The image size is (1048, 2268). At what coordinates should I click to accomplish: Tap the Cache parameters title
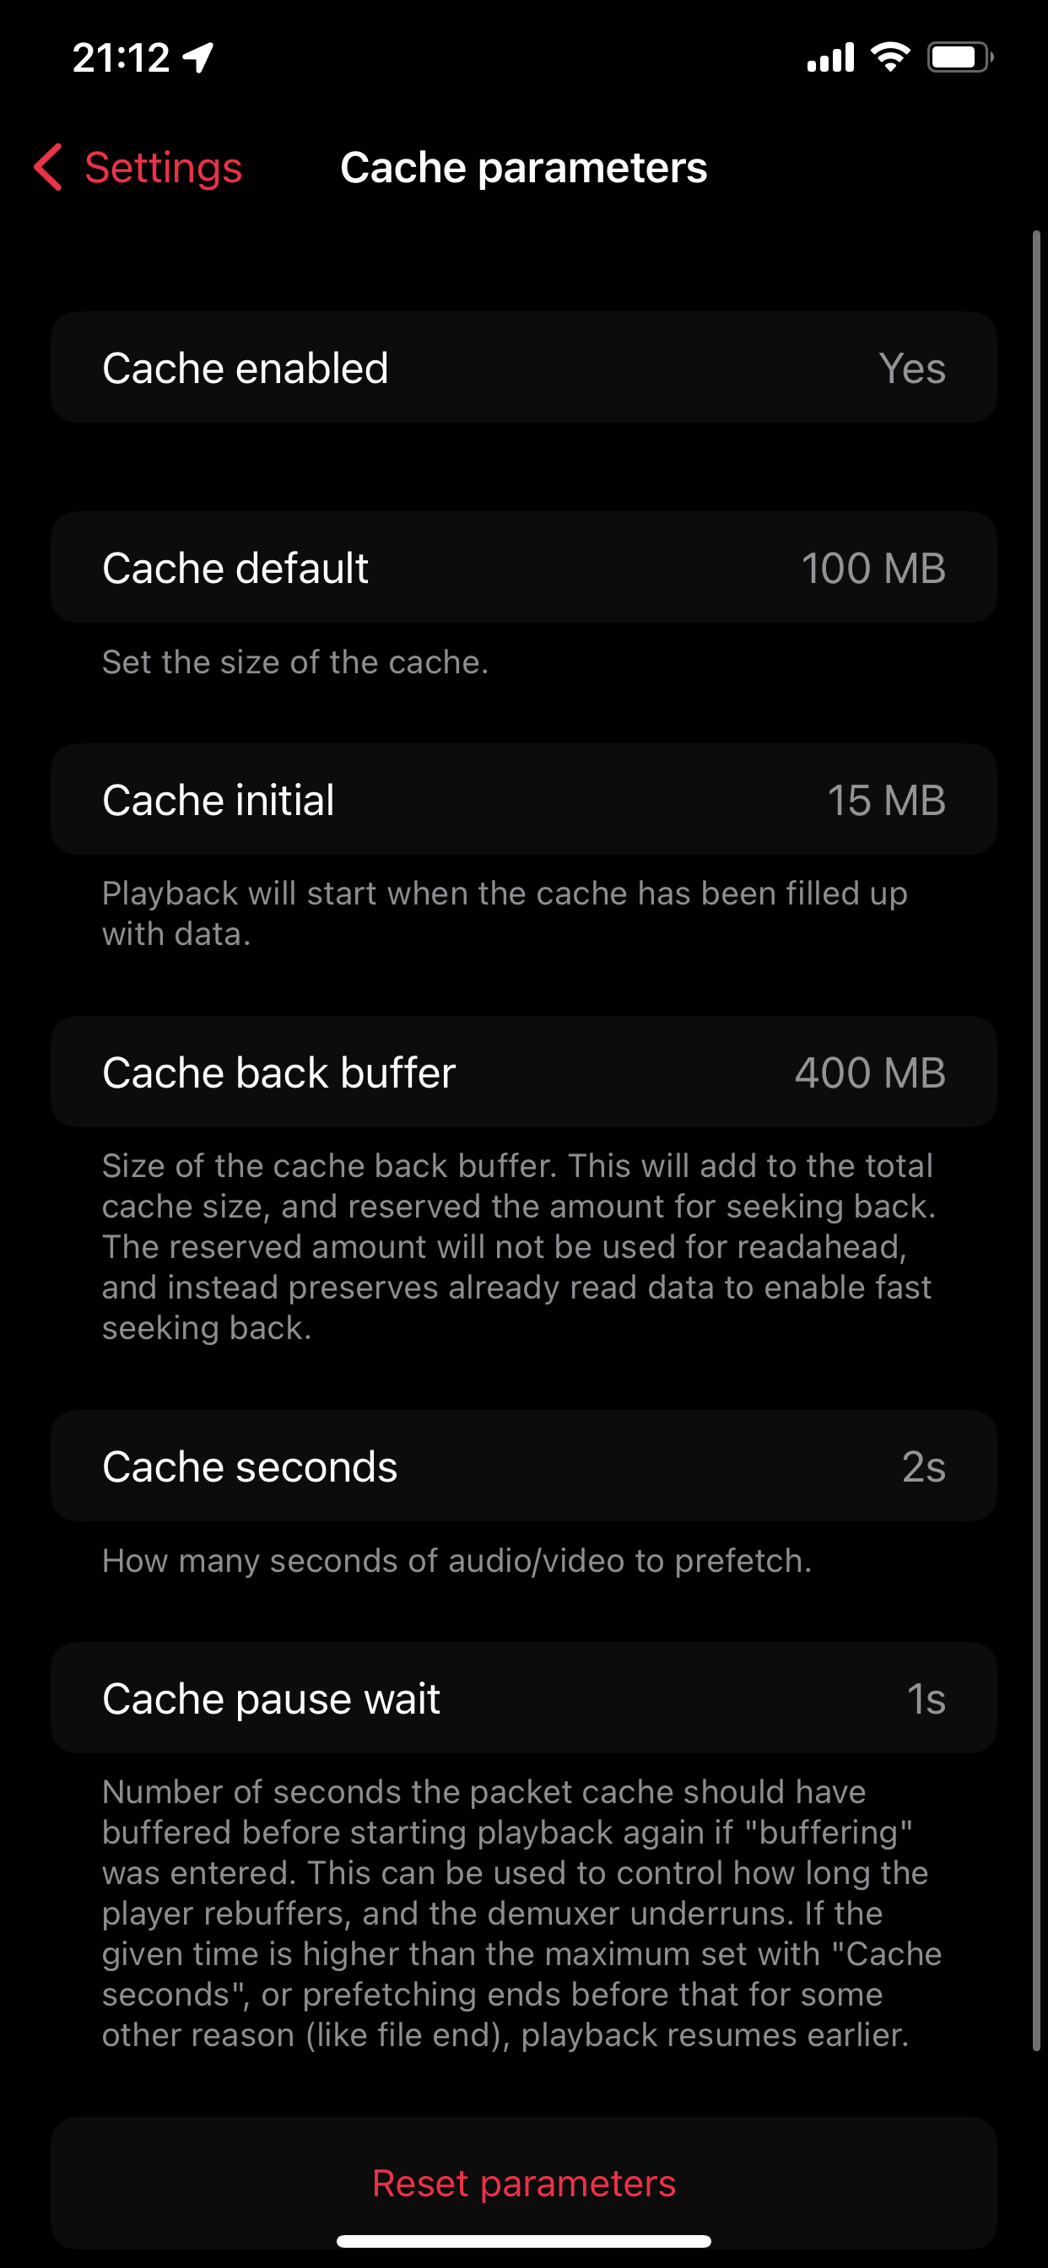point(524,167)
